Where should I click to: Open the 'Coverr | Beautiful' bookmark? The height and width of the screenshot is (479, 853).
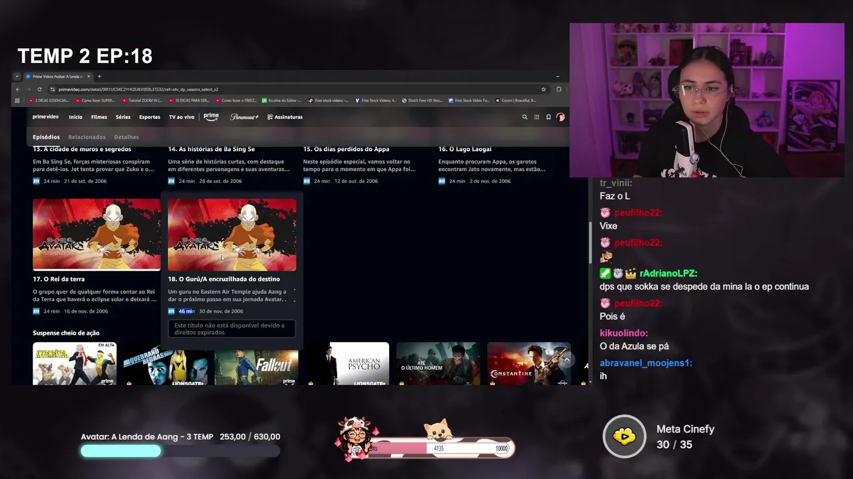pos(516,100)
